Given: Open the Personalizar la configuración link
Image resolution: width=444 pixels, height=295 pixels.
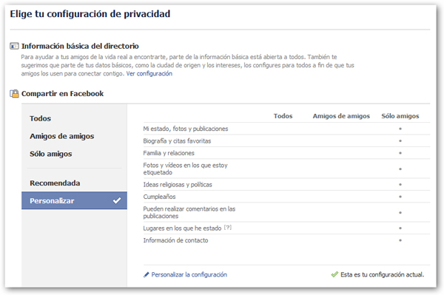Looking at the screenshot, I should (189, 274).
